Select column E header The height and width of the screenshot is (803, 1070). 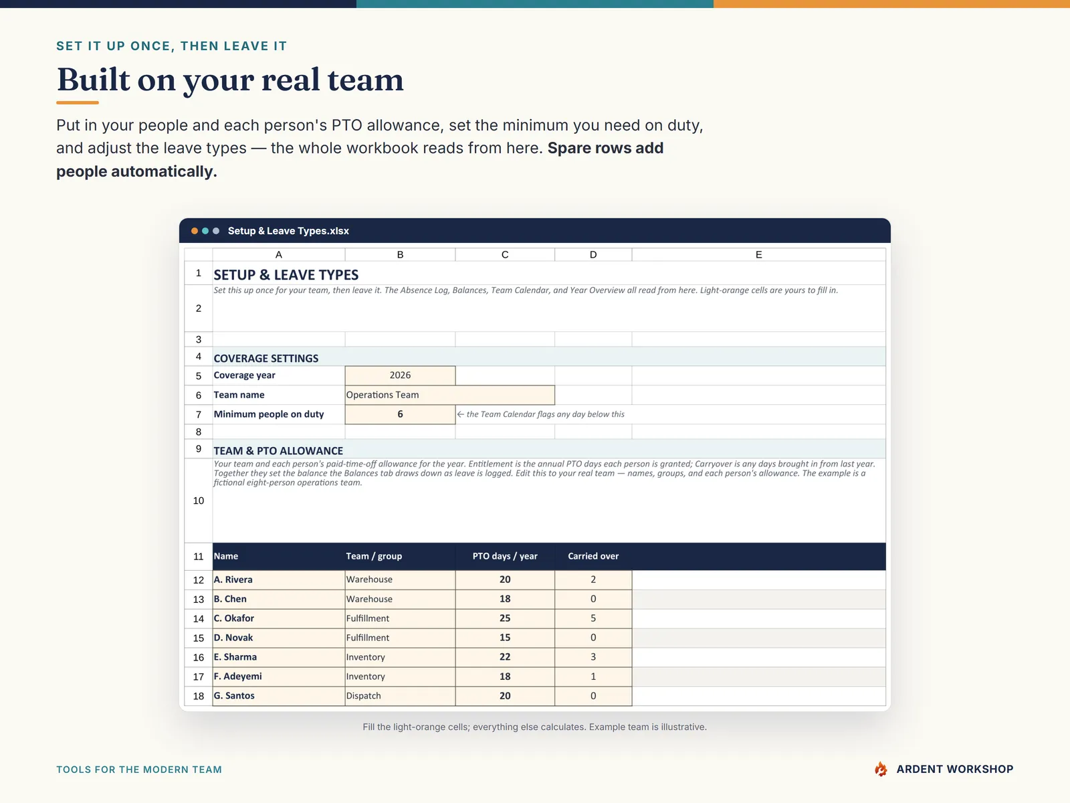(x=758, y=254)
